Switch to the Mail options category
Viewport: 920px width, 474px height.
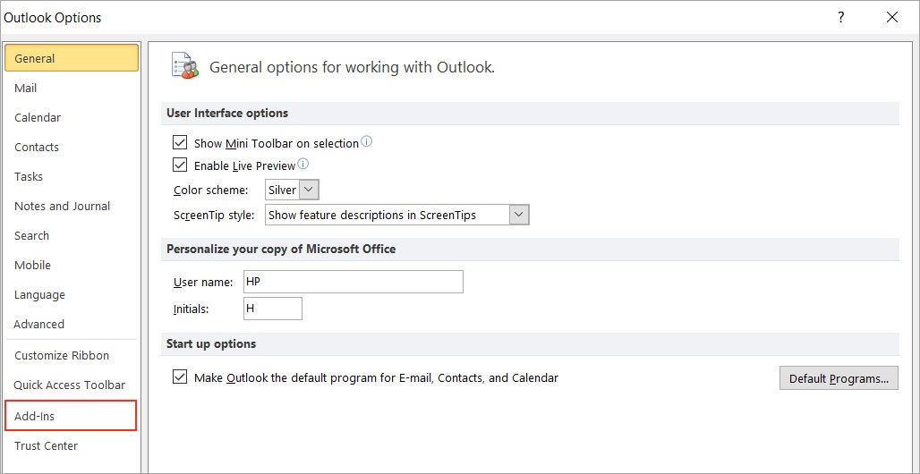pyautogui.click(x=26, y=88)
